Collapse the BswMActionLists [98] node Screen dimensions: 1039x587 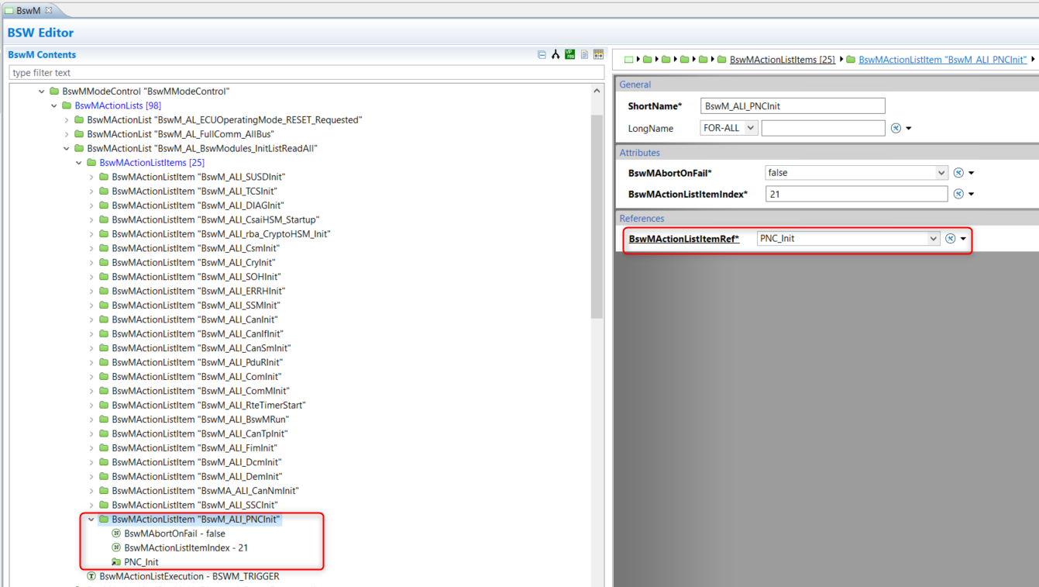(x=54, y=105)
